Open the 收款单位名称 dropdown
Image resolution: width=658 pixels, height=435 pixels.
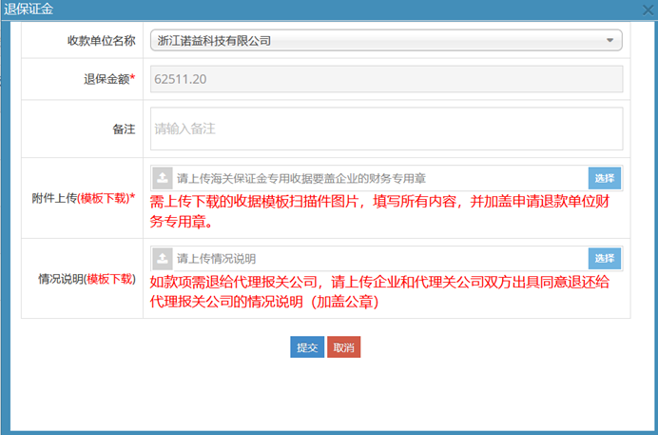pos(386,40)
